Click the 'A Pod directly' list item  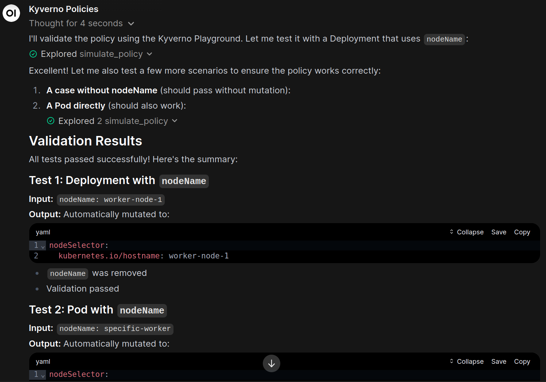[116, 106]
